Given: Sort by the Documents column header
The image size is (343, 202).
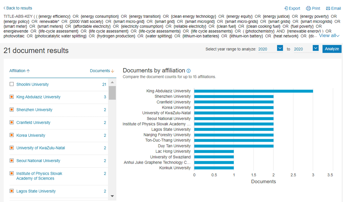Looking at the screenshot, I should [100, 71].
